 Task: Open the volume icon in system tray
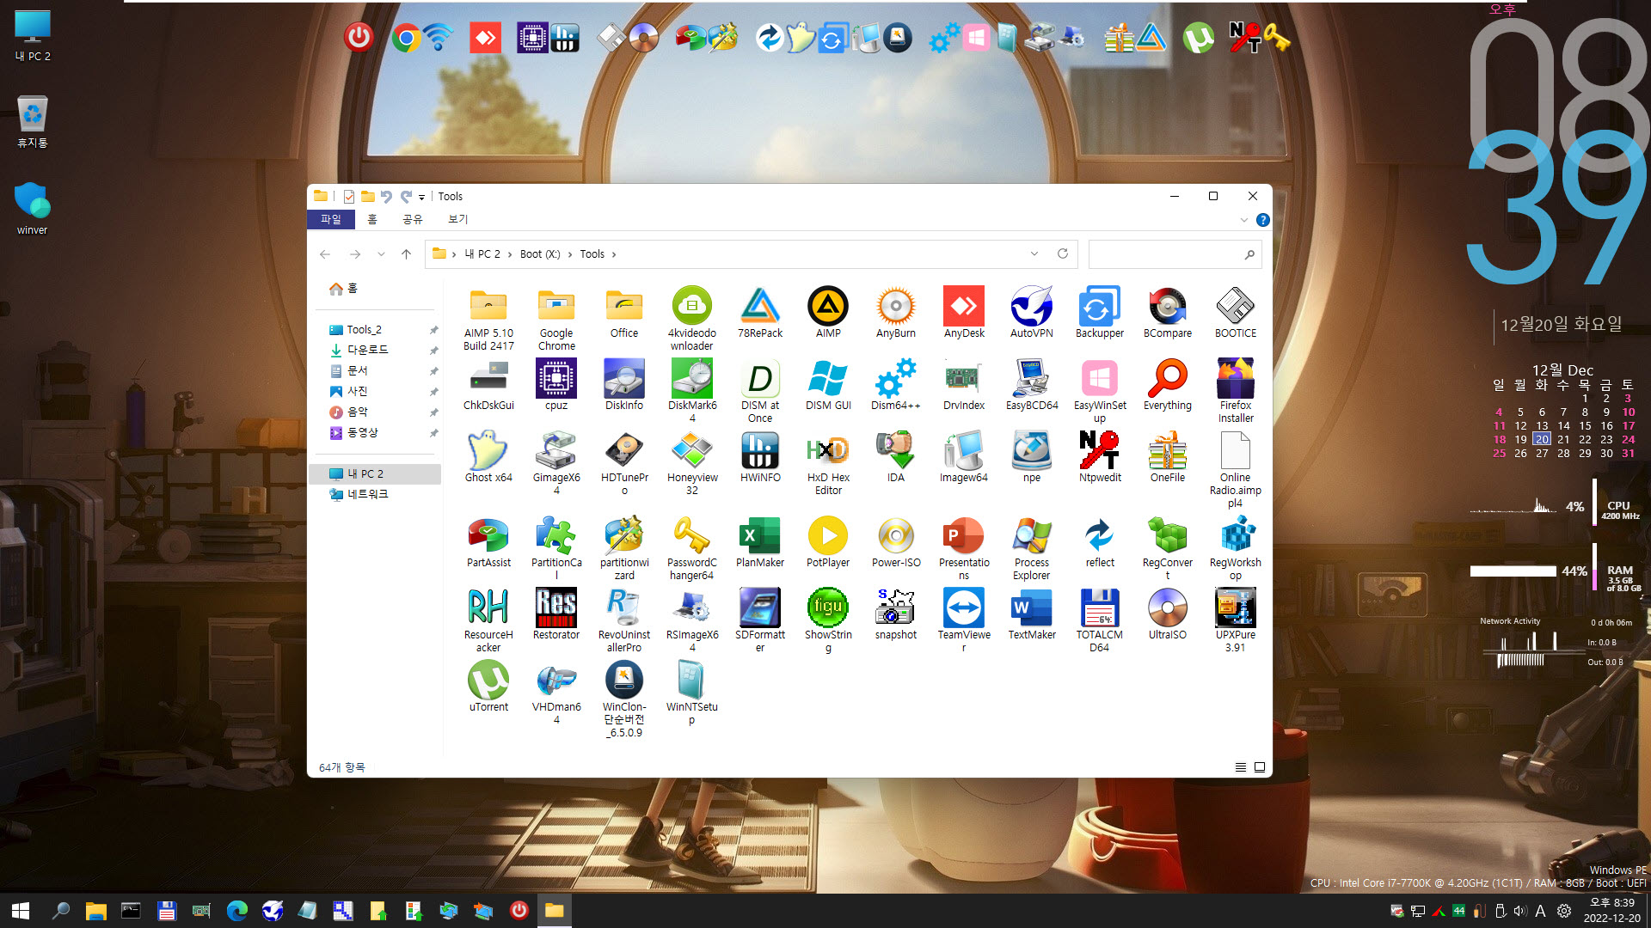coord(1520,911)
